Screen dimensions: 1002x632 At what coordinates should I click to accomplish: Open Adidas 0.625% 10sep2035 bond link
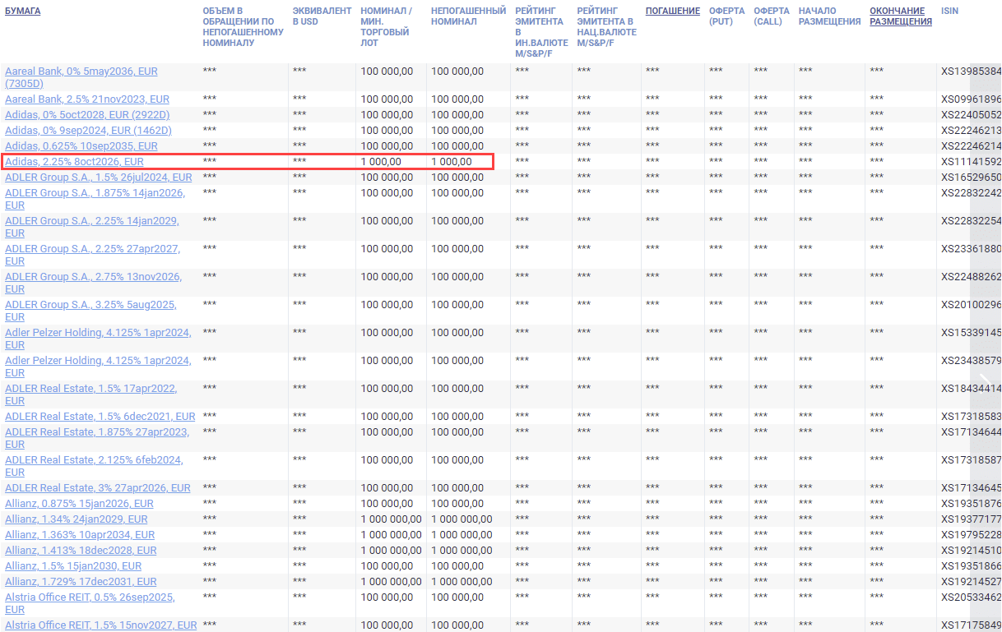tap(81, 146)
